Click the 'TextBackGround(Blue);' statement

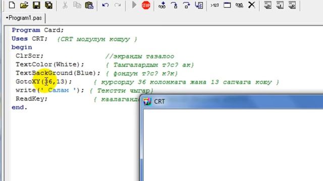coord(58,73)
